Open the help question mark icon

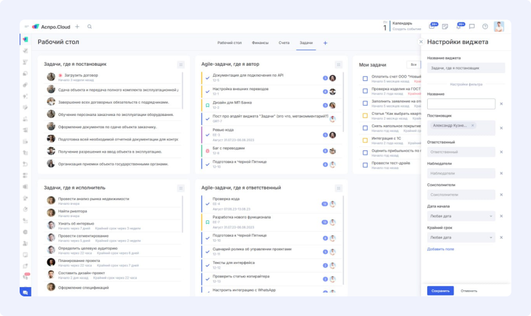coord(485,27)
